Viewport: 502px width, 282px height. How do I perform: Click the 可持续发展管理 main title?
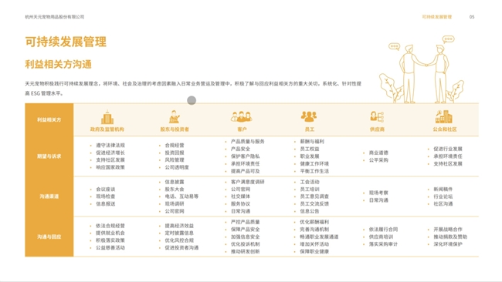(x=66, y=42)
